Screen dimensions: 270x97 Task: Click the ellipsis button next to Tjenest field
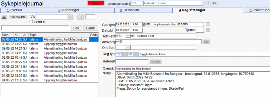(208, 30)
